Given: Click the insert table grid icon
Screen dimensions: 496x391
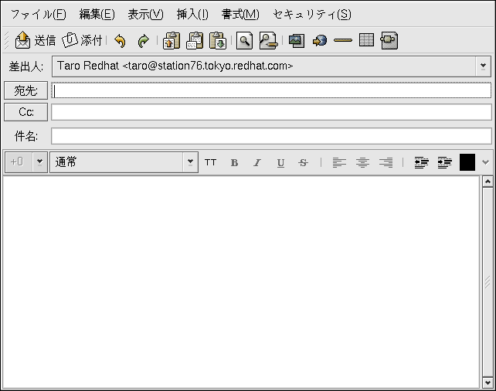Looking at the screenshot, I should point(366,41).
